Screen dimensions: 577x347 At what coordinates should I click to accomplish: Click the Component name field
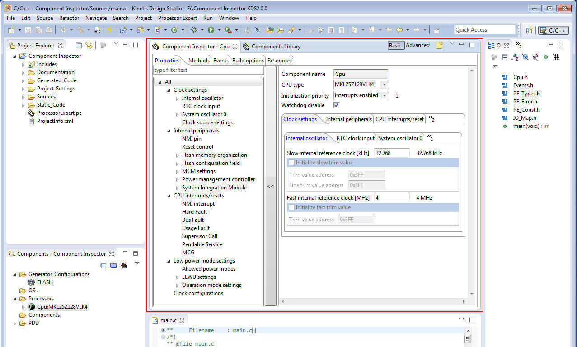[x=361, y=74]
